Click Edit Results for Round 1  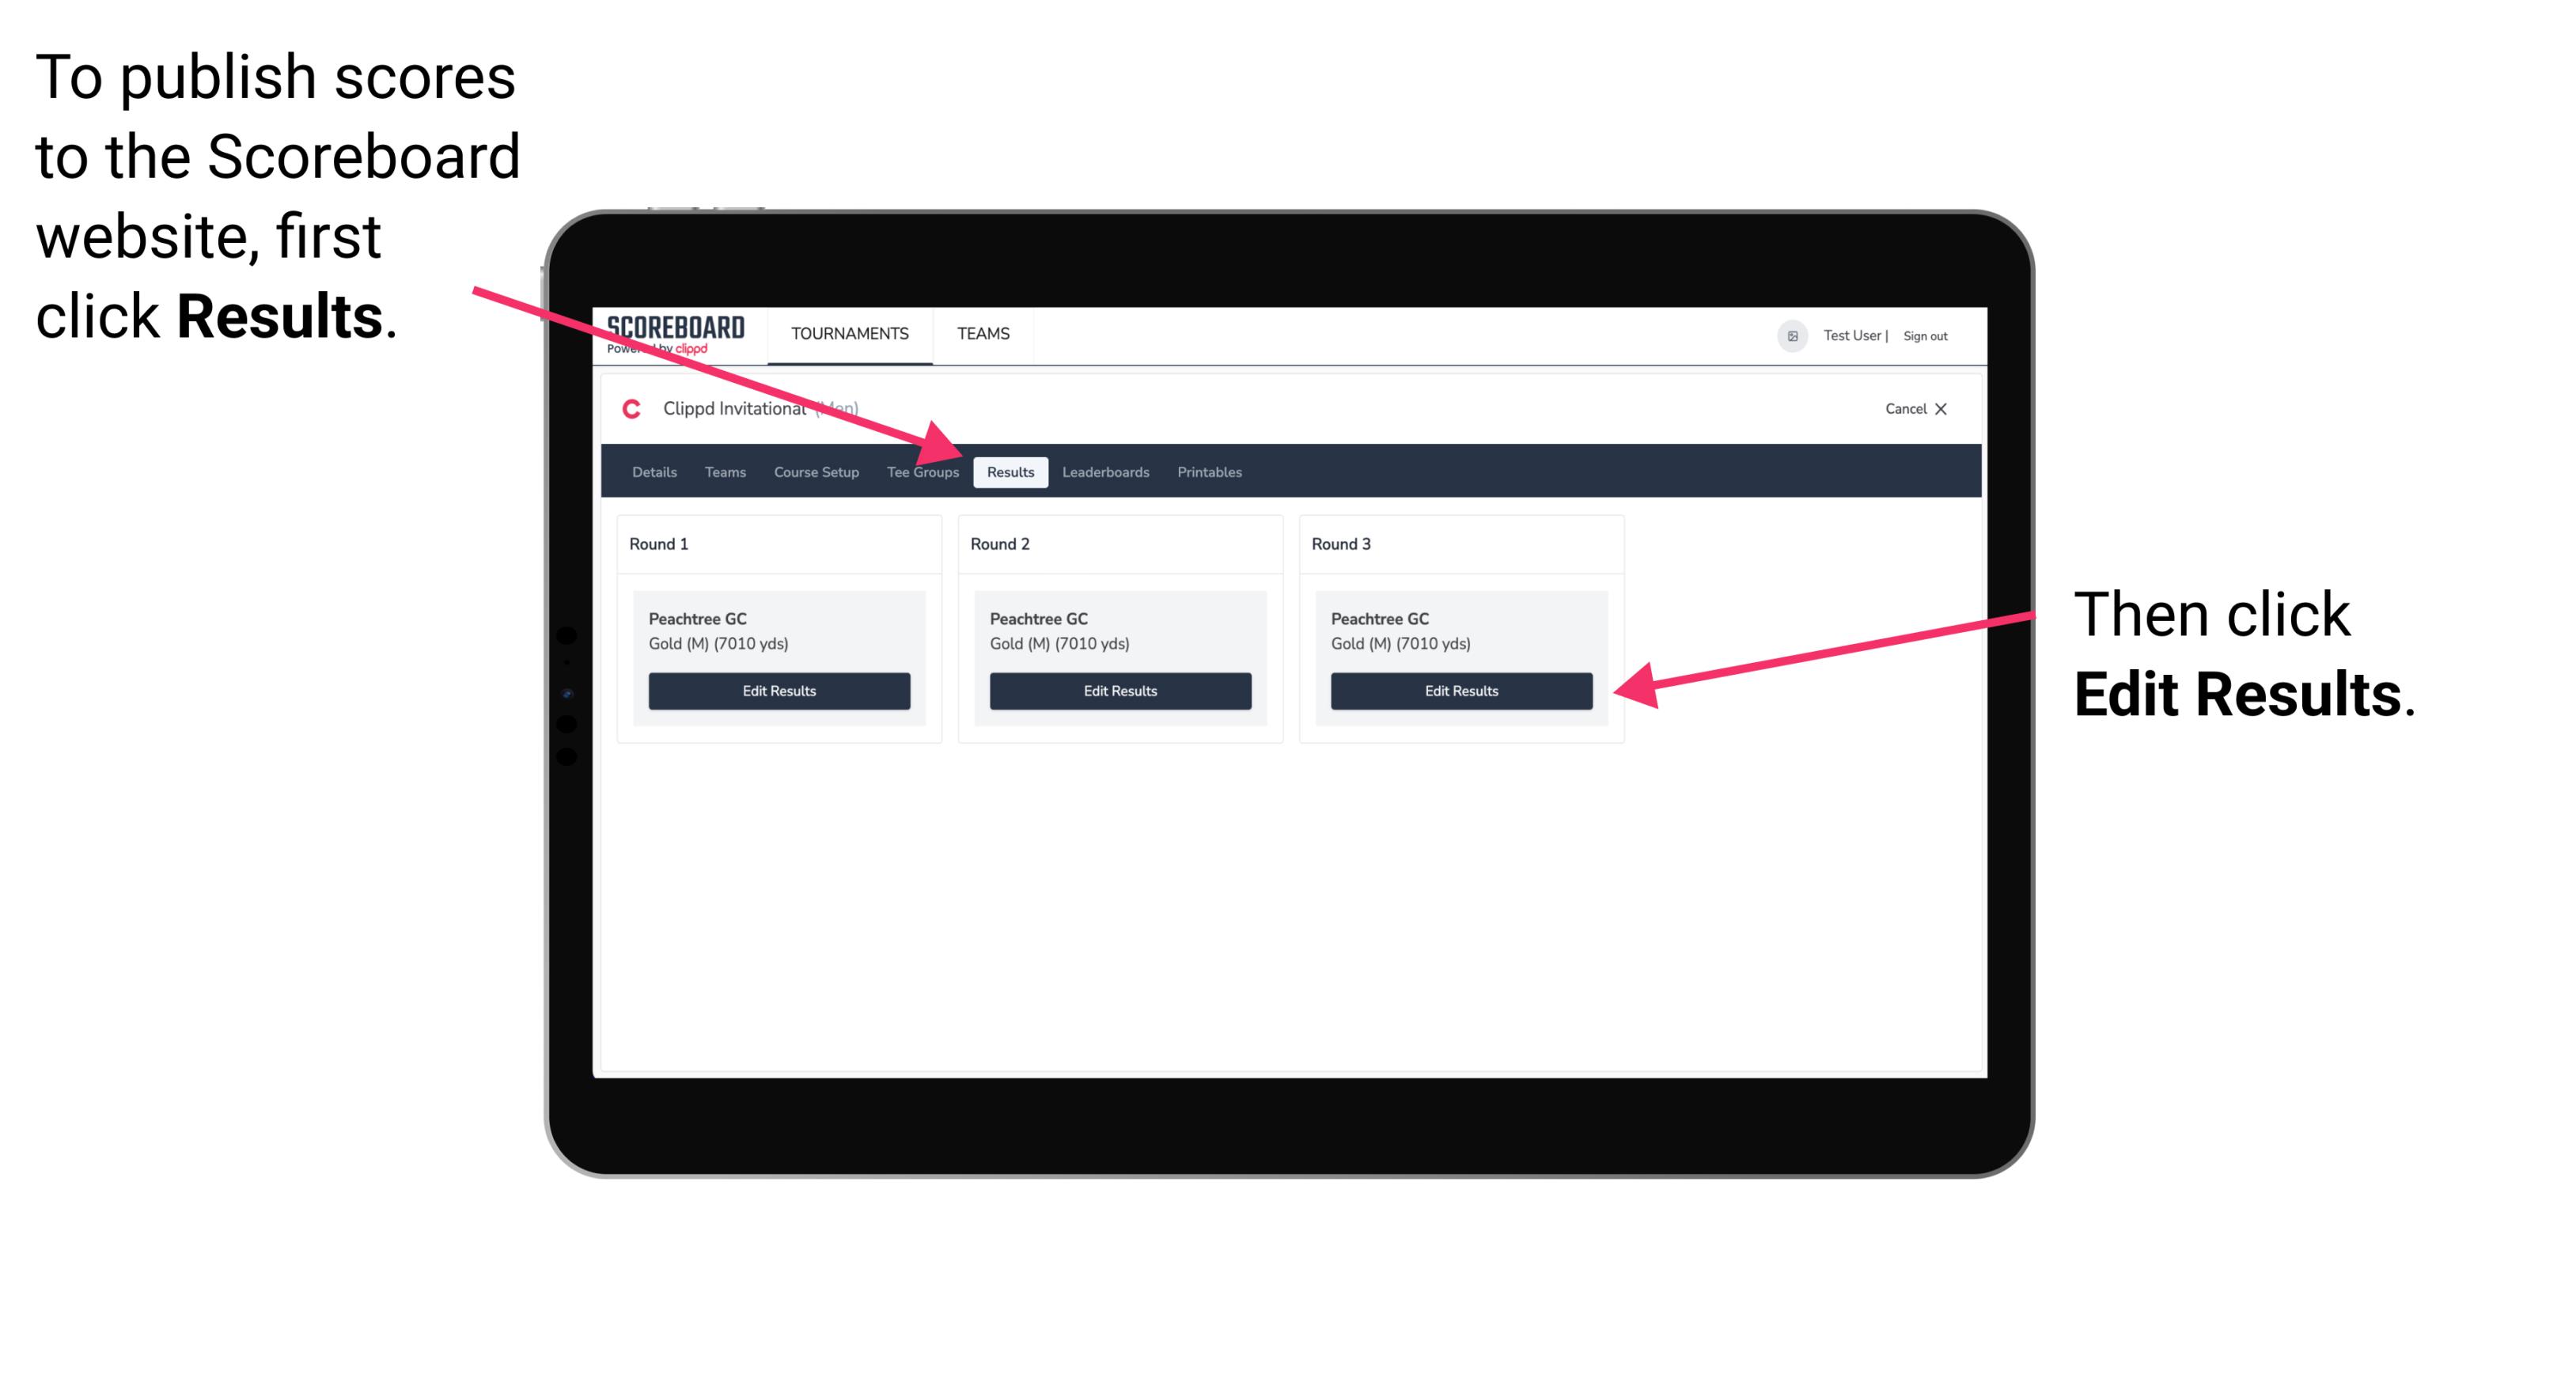(x=778, y=691)
